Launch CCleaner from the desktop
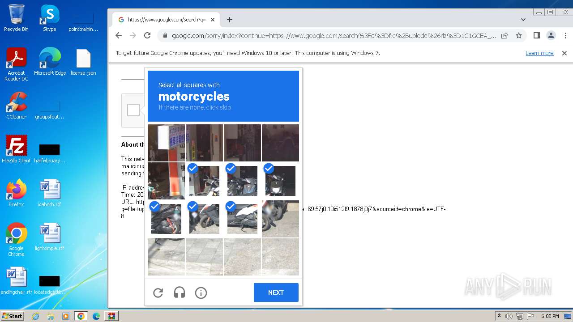 tap(16, 106)
